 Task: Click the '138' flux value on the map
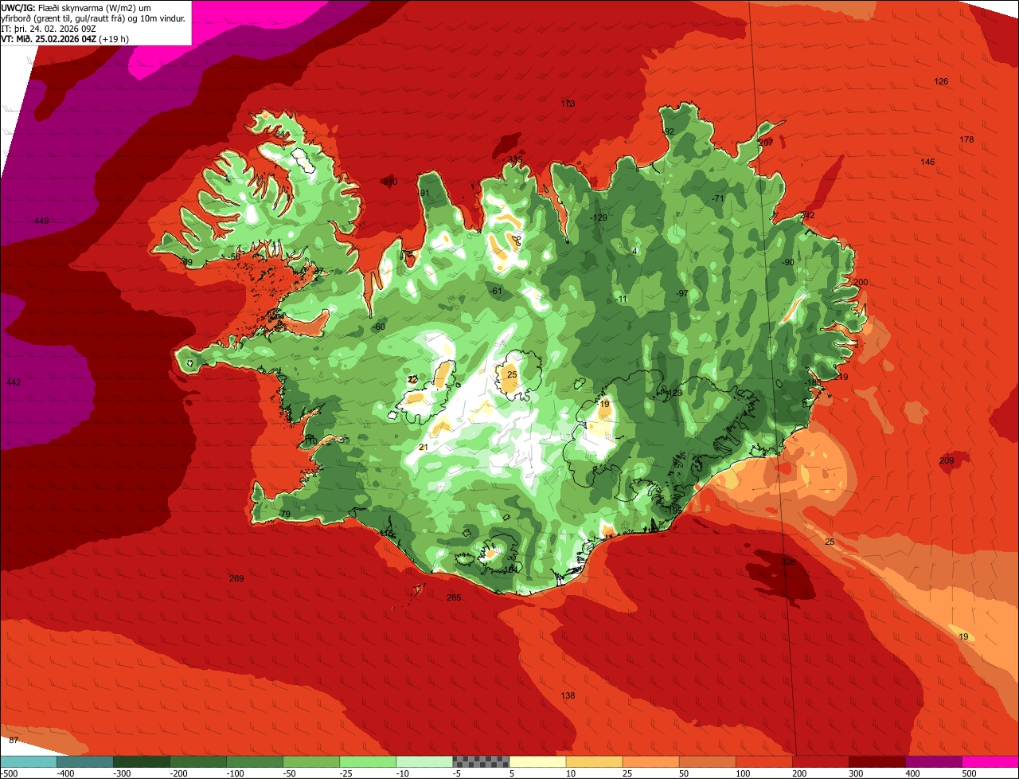coord(568,695)
